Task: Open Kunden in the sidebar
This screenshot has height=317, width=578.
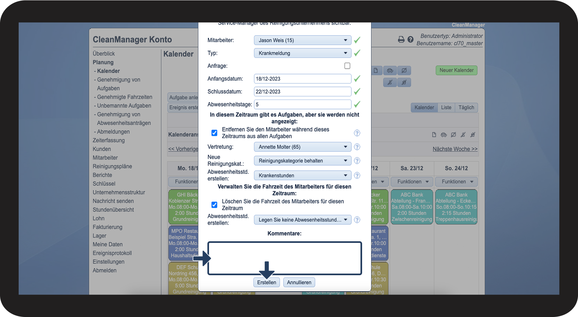Action: tap(102, 149)
